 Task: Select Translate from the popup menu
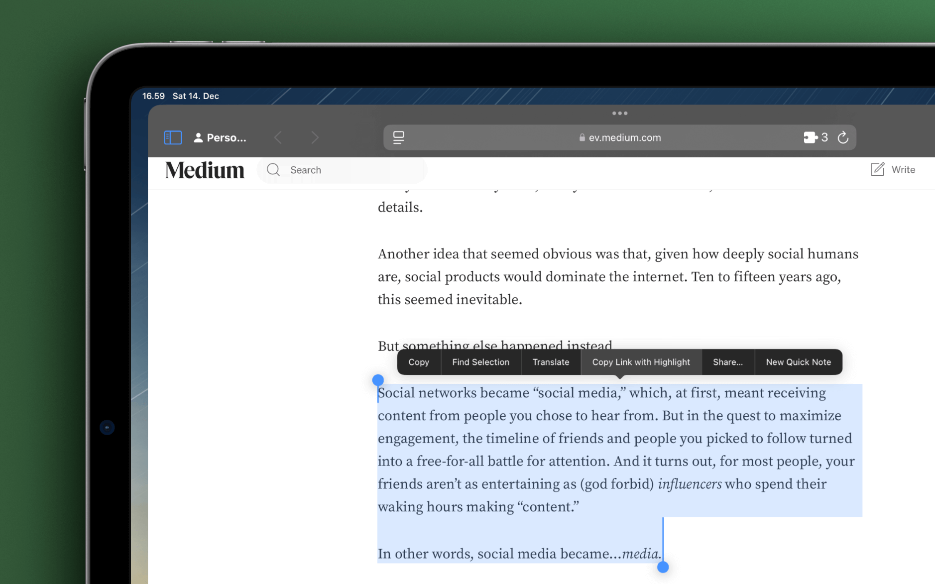click(x=551, y=362)
